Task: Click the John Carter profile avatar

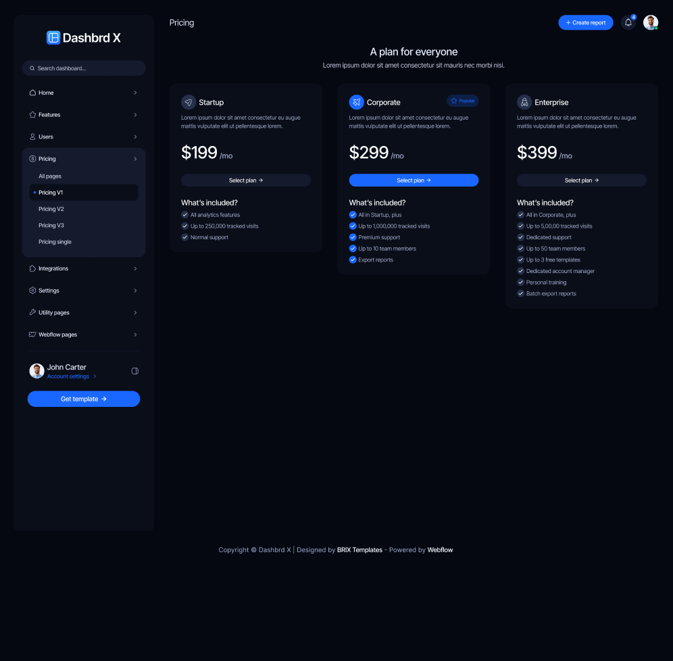Action: click(x=36, y=371)
